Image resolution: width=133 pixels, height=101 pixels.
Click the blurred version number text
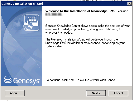[x=53, y=14]
